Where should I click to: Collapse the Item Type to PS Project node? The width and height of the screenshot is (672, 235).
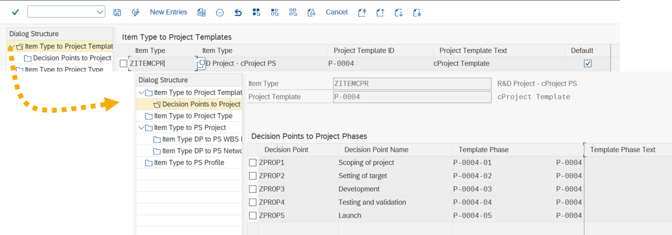click(x=141, y=127)
